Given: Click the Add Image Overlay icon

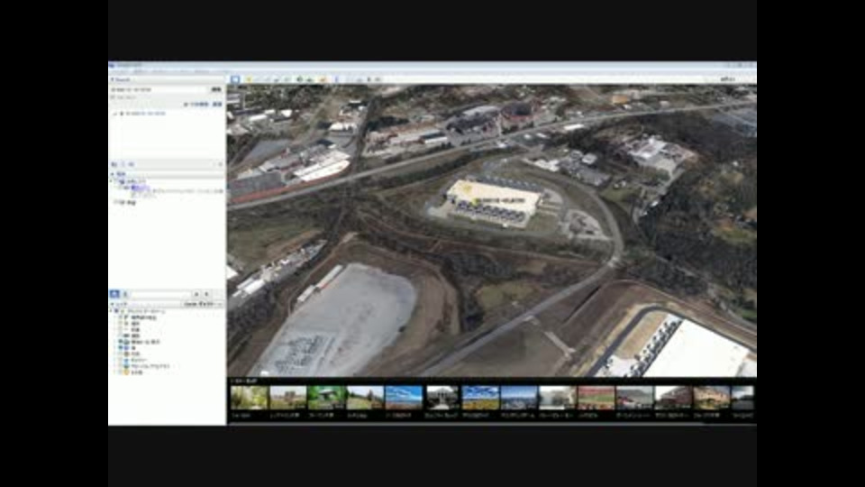Looking at the screenshot, I should pos(277,79).
